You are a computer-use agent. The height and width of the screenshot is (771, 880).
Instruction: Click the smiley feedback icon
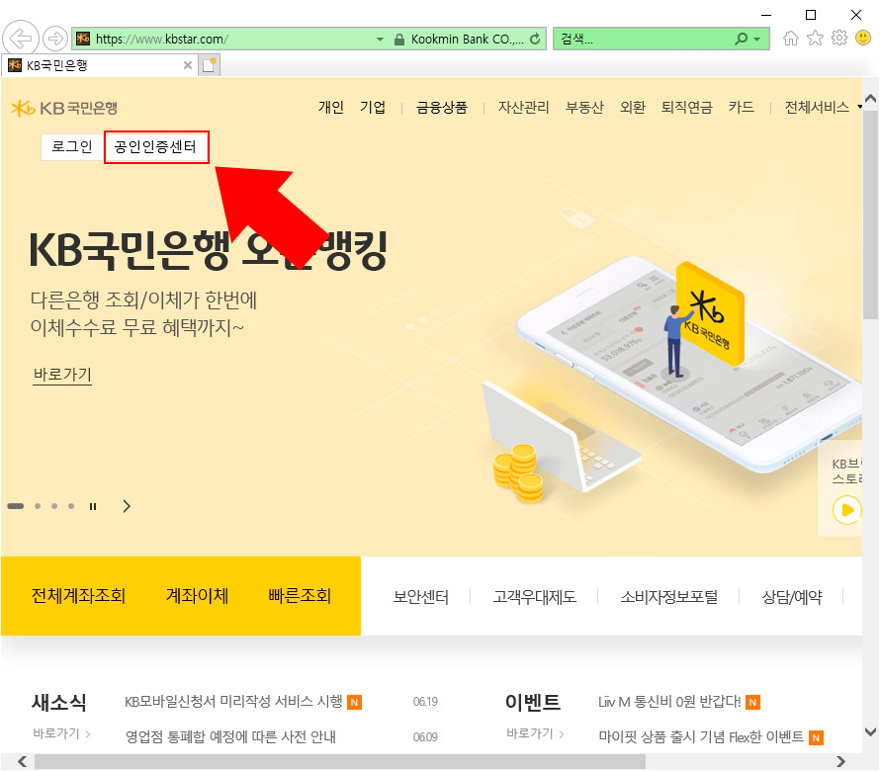pyautogui.click(x=863, y=38)
